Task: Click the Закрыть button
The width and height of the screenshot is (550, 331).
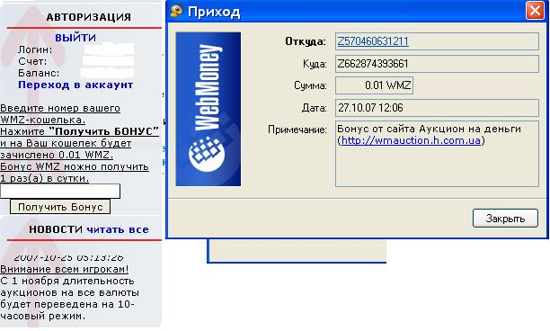Action: click(505, 219)
